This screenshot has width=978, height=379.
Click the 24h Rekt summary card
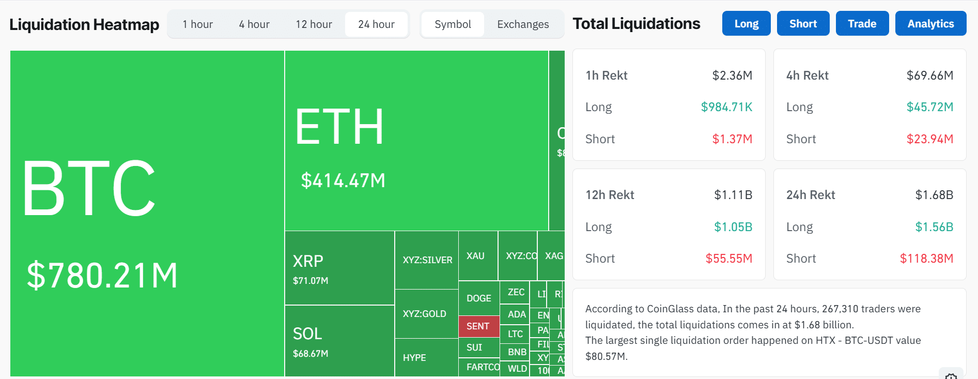[x=870, y=224]
